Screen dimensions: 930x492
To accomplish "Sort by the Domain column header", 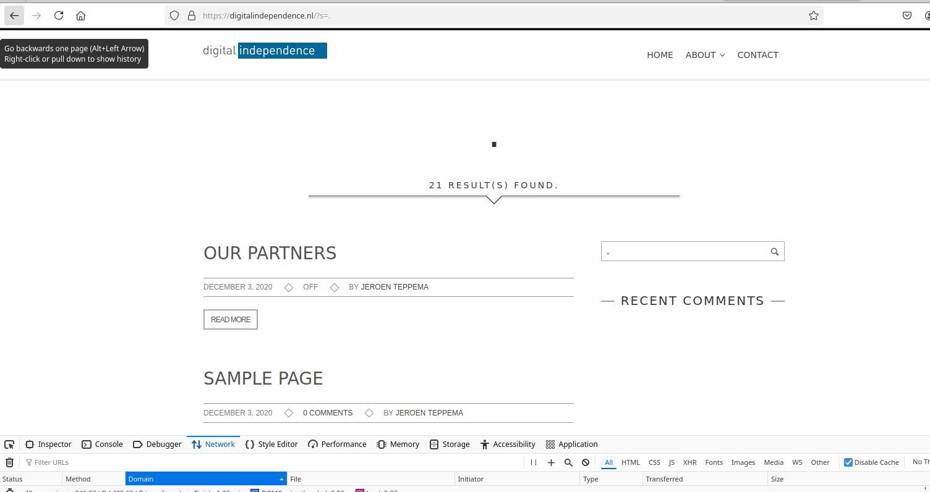I will tap(204, 479).
